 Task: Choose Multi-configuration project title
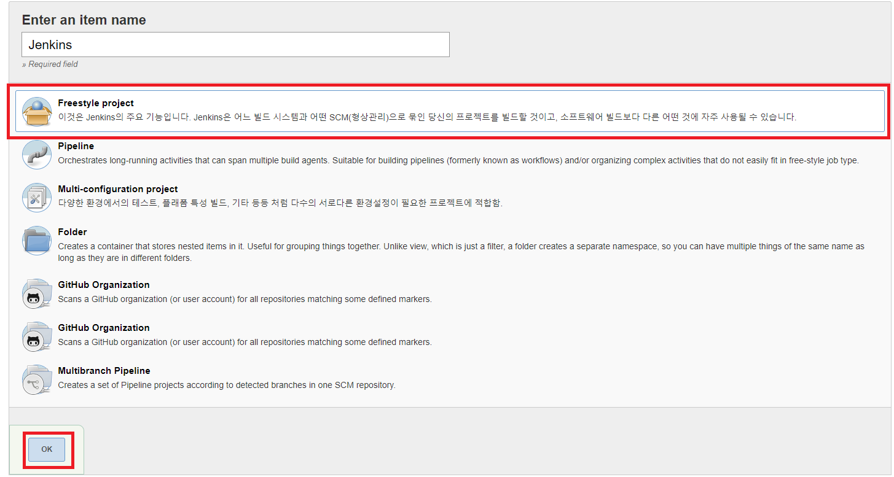118,189
